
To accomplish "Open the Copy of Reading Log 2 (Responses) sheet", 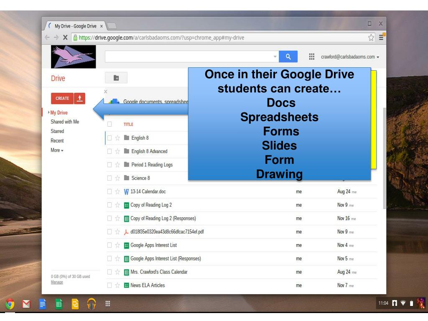I will tap(163, 218).
